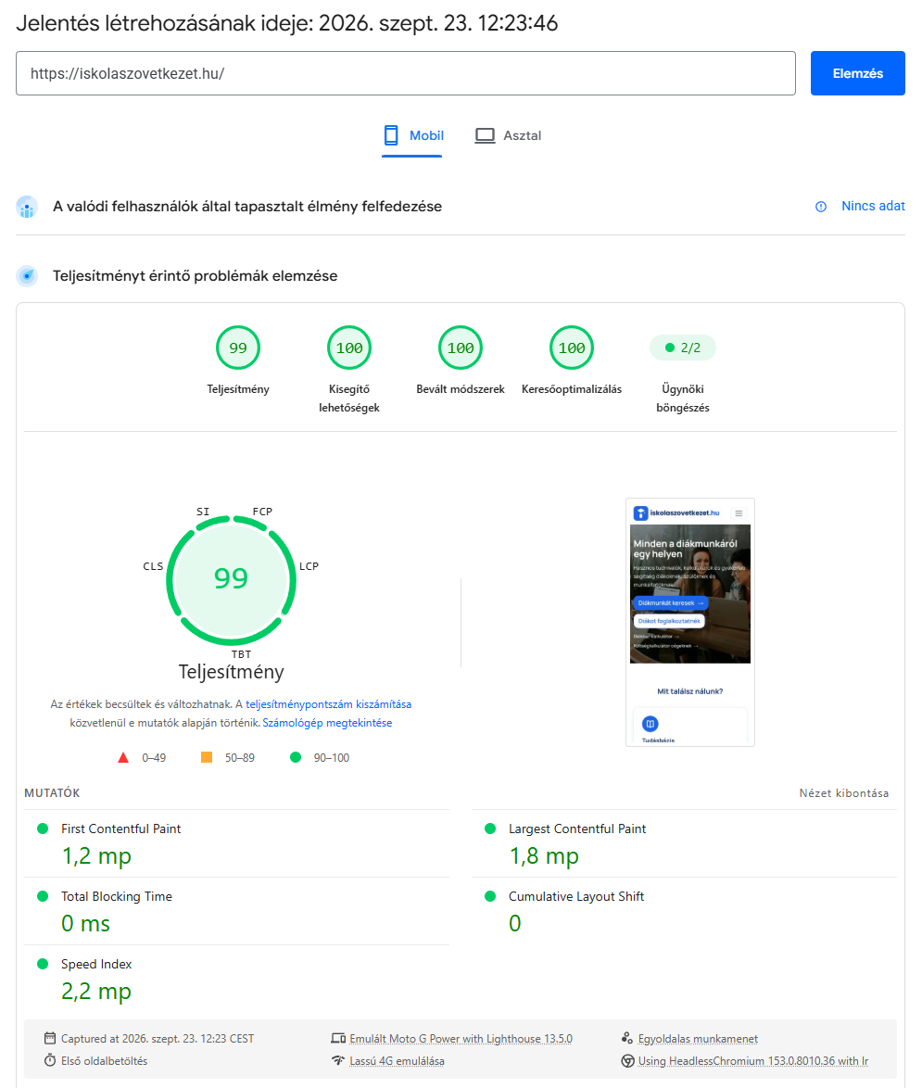
Task: Click the orange square 50–89 legend icon
Action: 206,758
